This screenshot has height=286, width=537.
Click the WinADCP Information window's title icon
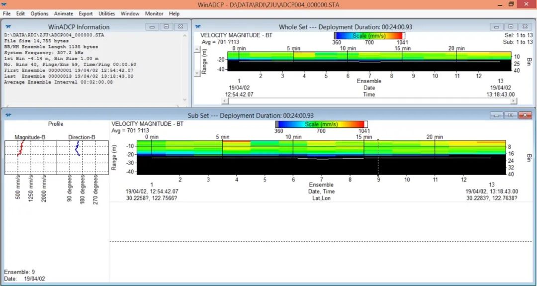coord(8,26)
